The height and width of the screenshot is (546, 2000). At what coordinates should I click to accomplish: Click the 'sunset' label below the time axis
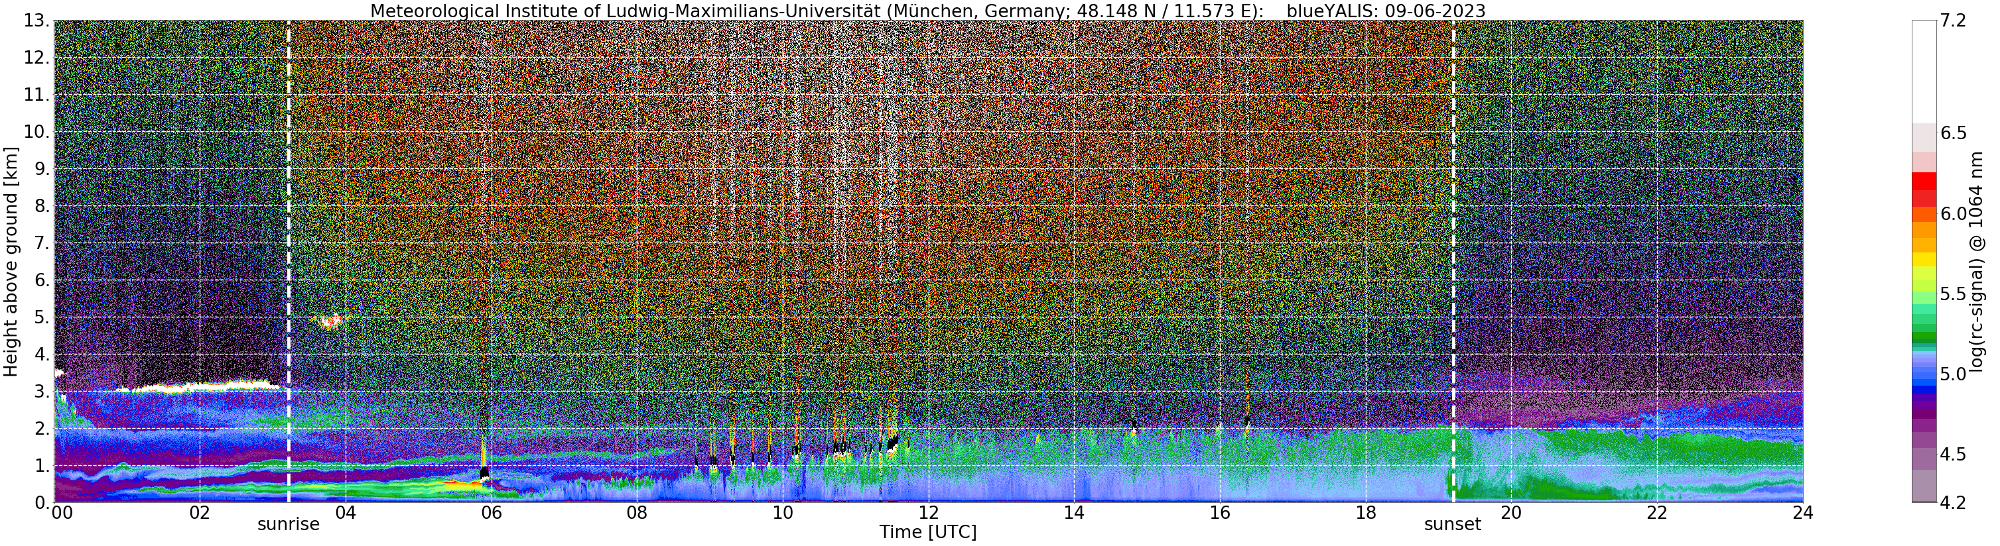click(1453, 524)
